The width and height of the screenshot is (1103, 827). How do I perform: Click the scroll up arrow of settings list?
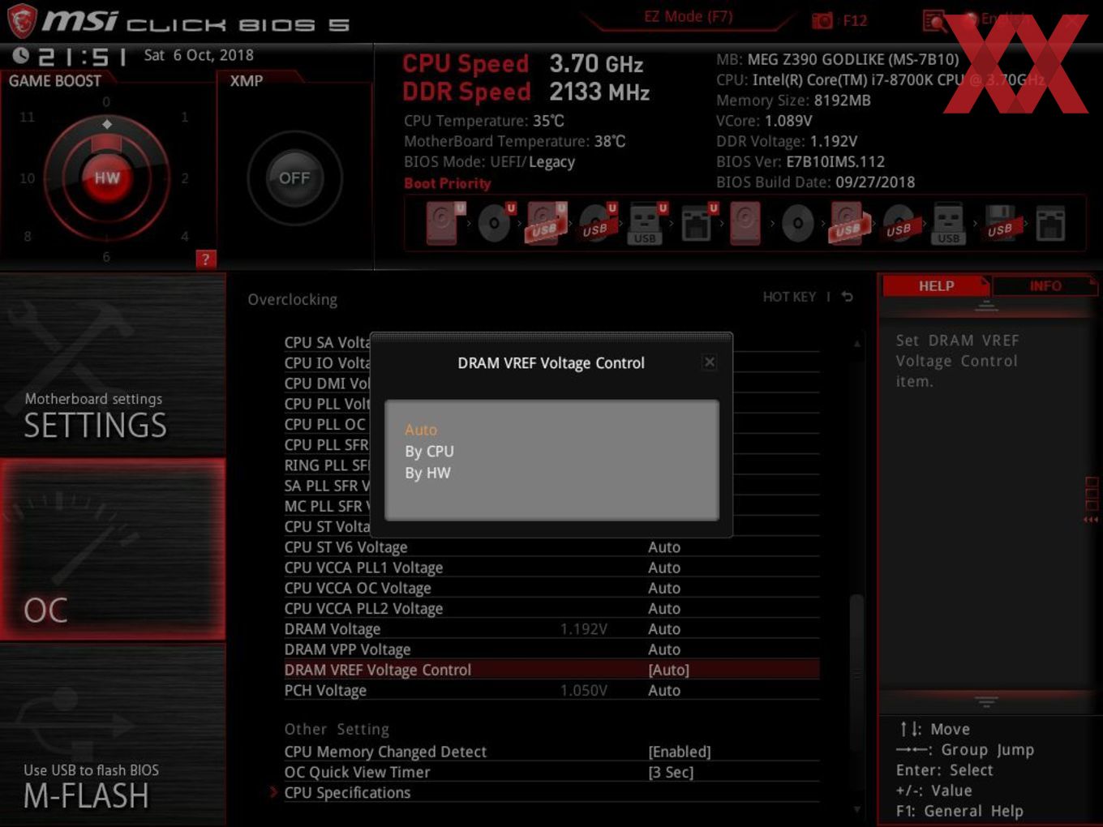pos(856,344)
